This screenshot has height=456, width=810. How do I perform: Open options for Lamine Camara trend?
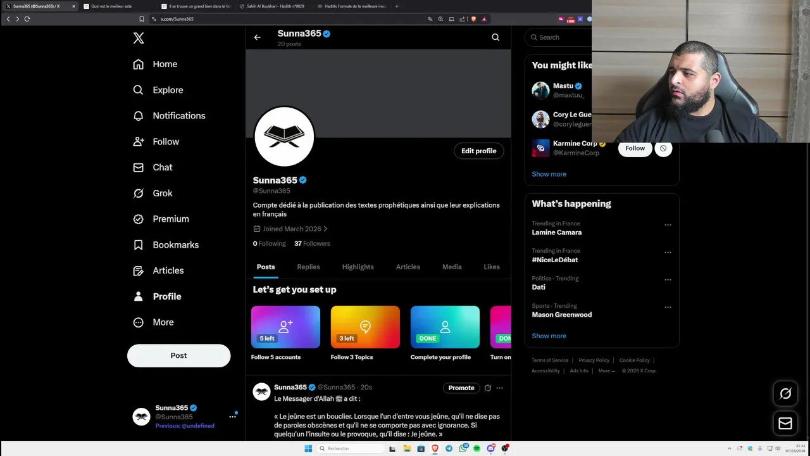tap(668, 225)
